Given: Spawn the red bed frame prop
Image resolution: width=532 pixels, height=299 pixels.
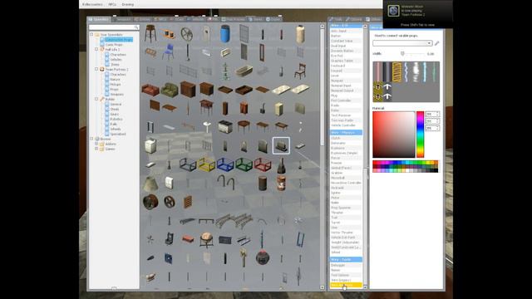Looking at the screenshot, I should (263, 164).
